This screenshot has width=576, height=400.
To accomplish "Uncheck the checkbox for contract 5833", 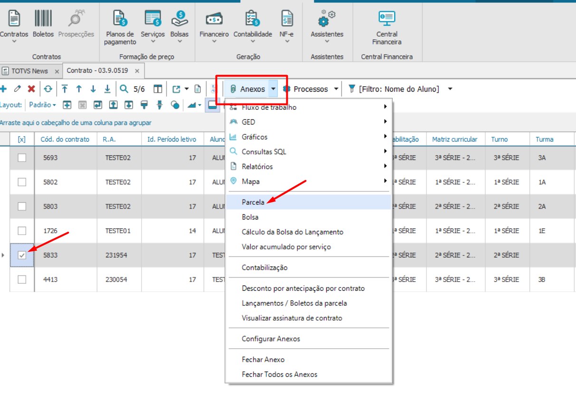I will (22, 255).
